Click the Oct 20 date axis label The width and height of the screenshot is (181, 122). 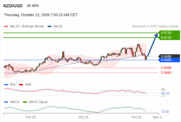tap(31, 117)
